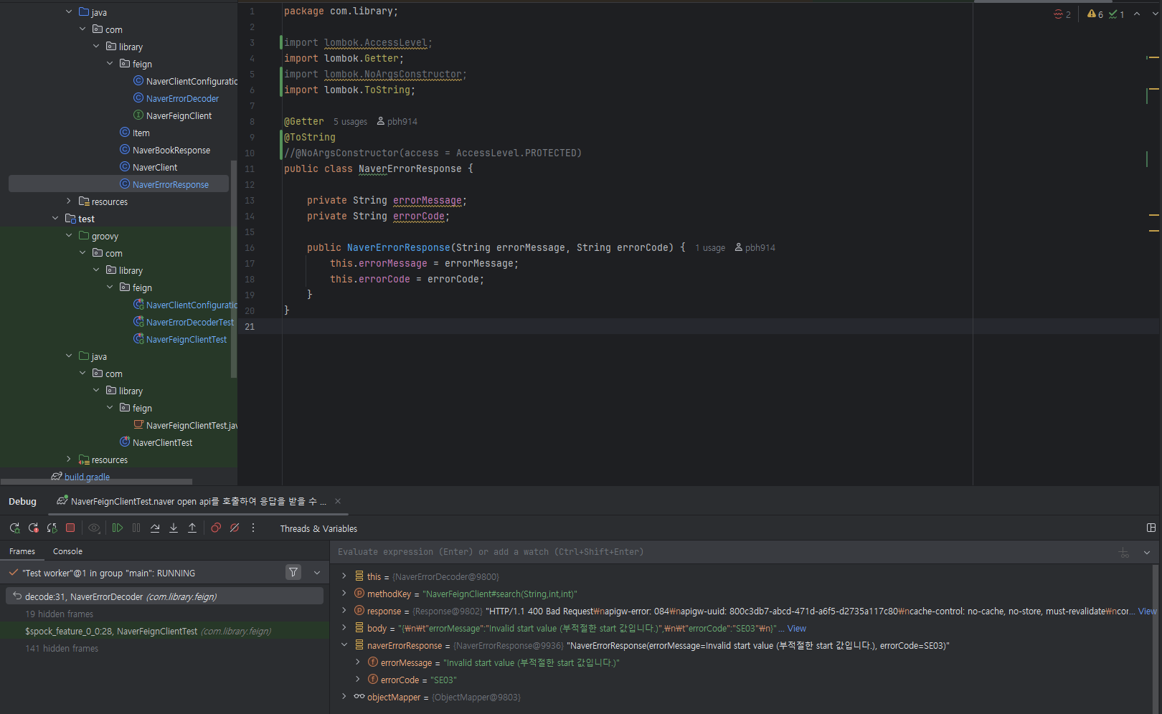Step out of the current method
This screenshot has height=714, width=1162.
coord(192,528)
